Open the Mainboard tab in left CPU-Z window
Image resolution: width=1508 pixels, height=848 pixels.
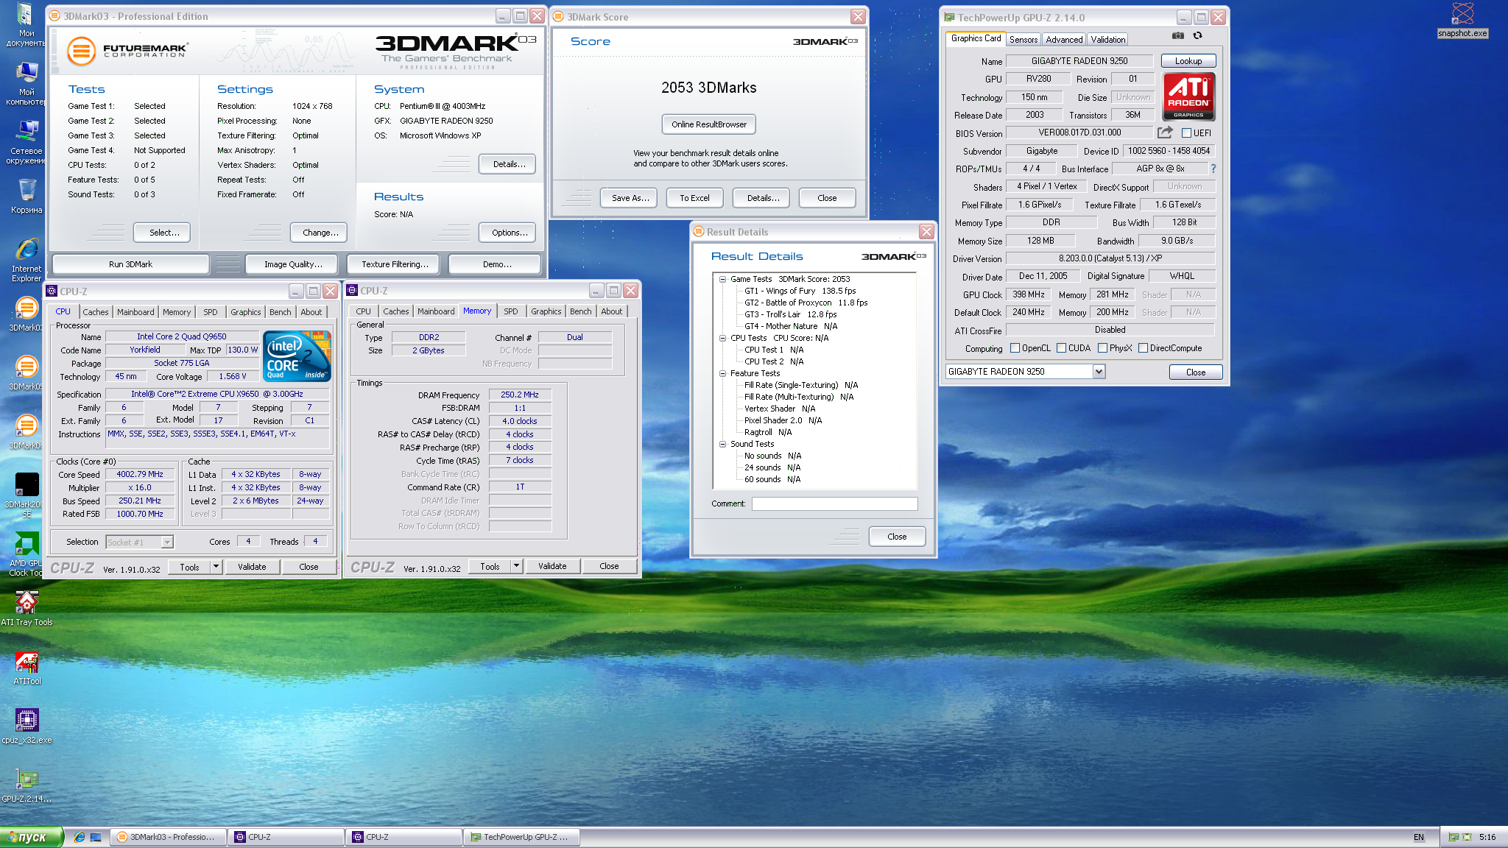(x=135, y=312)
